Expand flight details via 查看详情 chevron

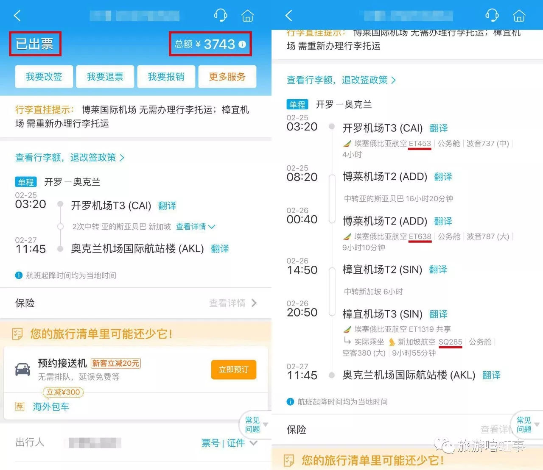(196, 226)
